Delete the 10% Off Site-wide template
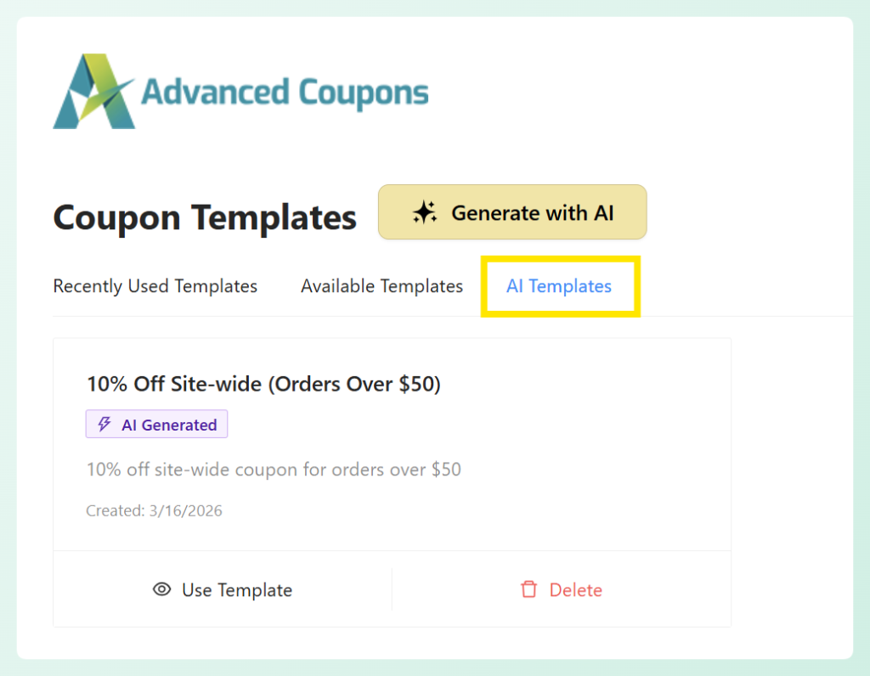Screen dimensions: 870x676 (561, 589)
